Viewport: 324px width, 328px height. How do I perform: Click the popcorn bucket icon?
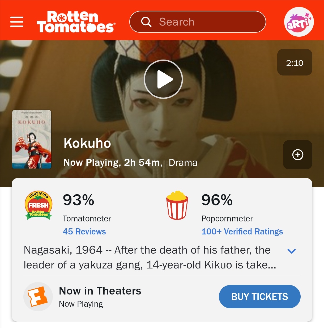click(177, 205)
